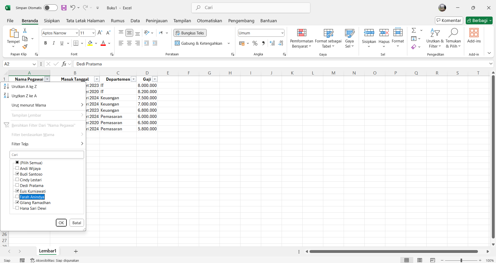This screenshot has width=496, height=263.
Task: Click Batal to cancel filter
Action: click(77, 223)
